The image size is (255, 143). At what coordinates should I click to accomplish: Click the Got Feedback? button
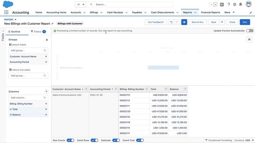[x=156, y=22]
